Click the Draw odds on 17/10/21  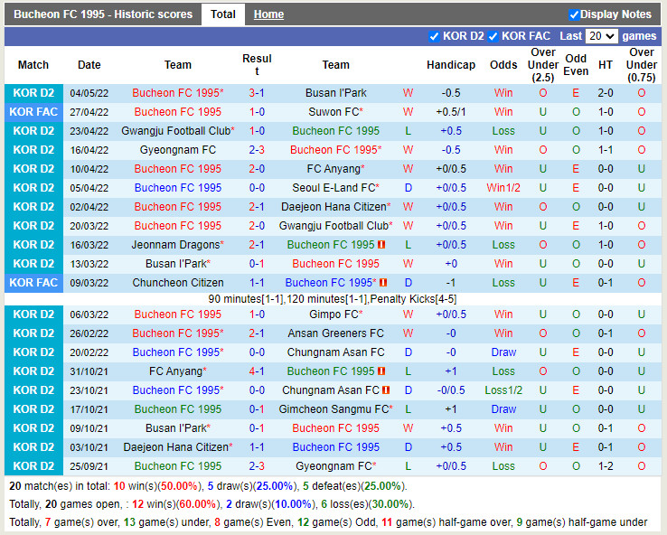pos(503,409)
